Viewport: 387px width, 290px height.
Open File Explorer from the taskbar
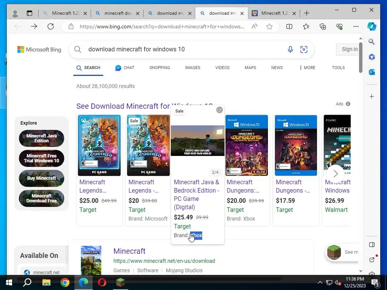[x=46, y=282]
